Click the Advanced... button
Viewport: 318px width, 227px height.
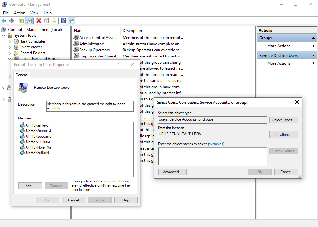tap(172, 172)
